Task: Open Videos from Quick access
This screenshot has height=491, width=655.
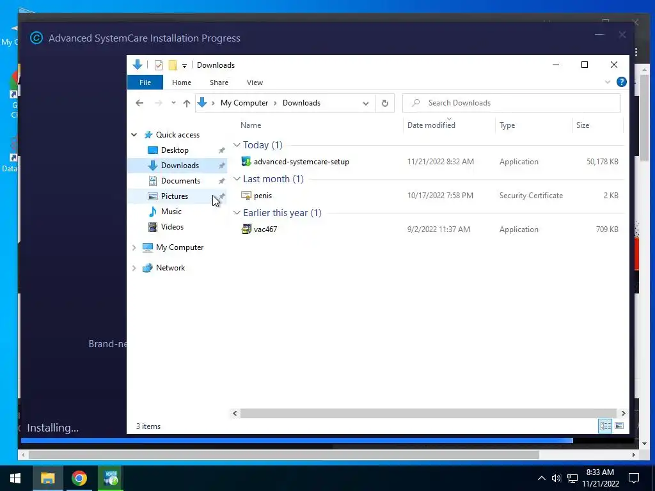Action: coord(172,227)
